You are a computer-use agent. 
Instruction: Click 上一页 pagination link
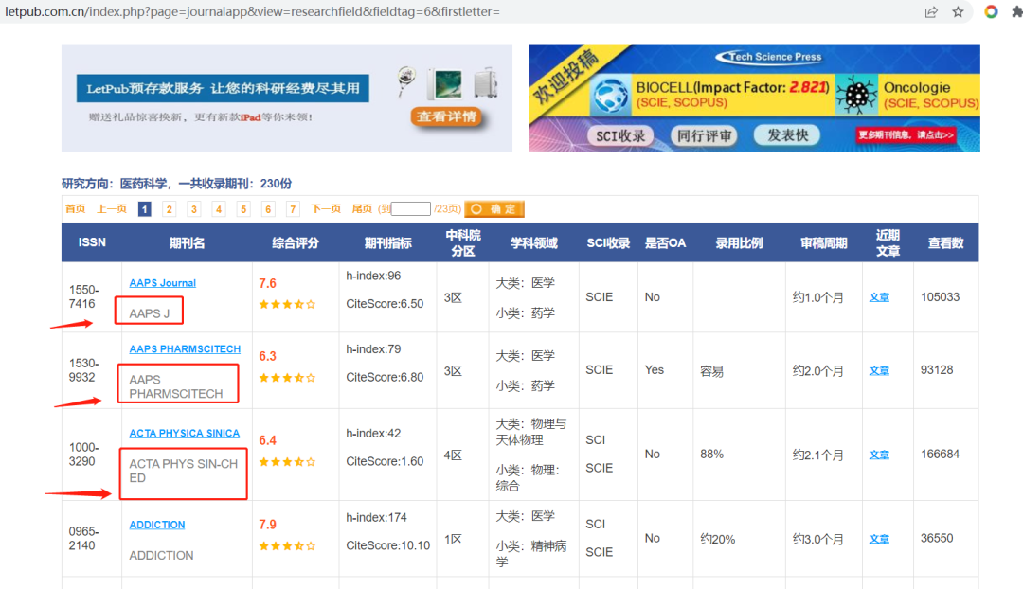(x=112, y=208)
